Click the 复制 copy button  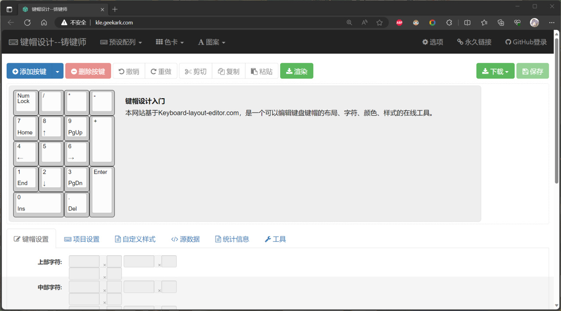pyautogui.click(x=229, y=71)
